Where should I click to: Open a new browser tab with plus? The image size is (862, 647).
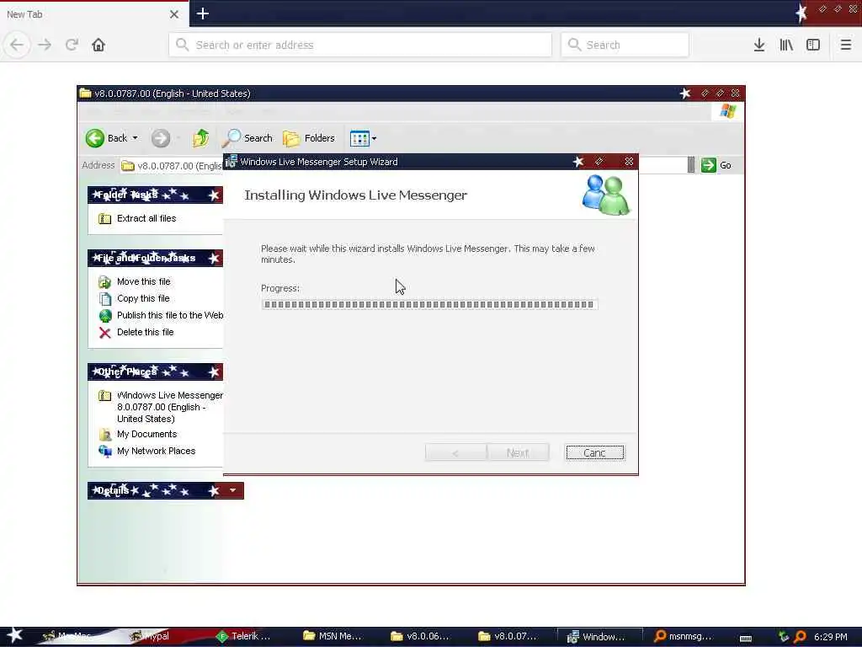point(202,13)
